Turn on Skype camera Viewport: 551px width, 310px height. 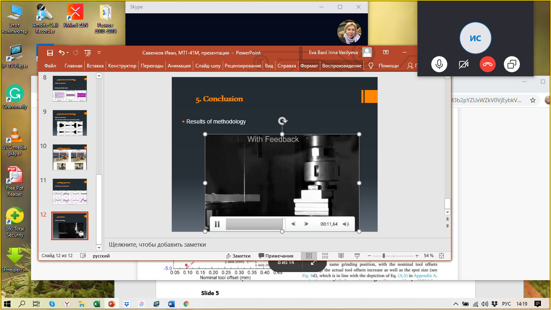463,64
